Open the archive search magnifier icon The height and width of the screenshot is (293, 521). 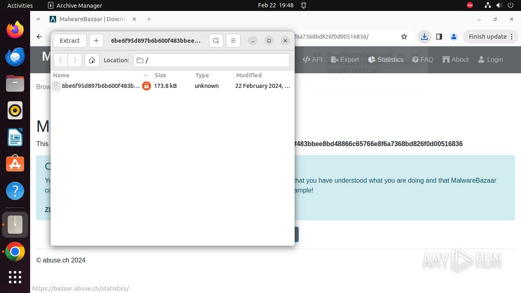(x=216, y=41)
